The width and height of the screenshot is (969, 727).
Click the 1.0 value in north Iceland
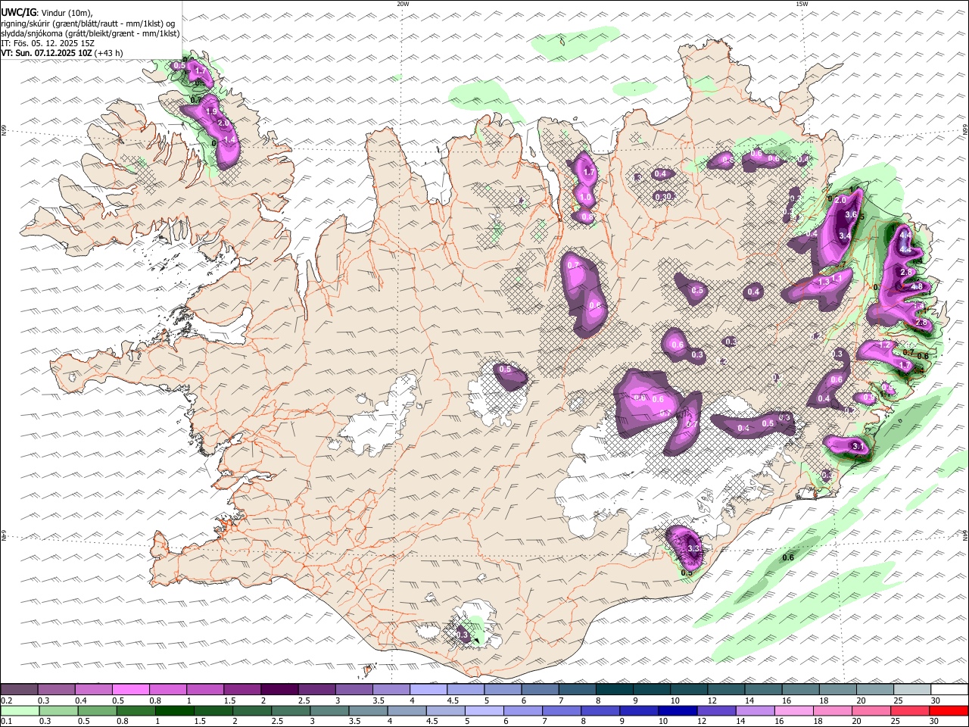point(585,197)
